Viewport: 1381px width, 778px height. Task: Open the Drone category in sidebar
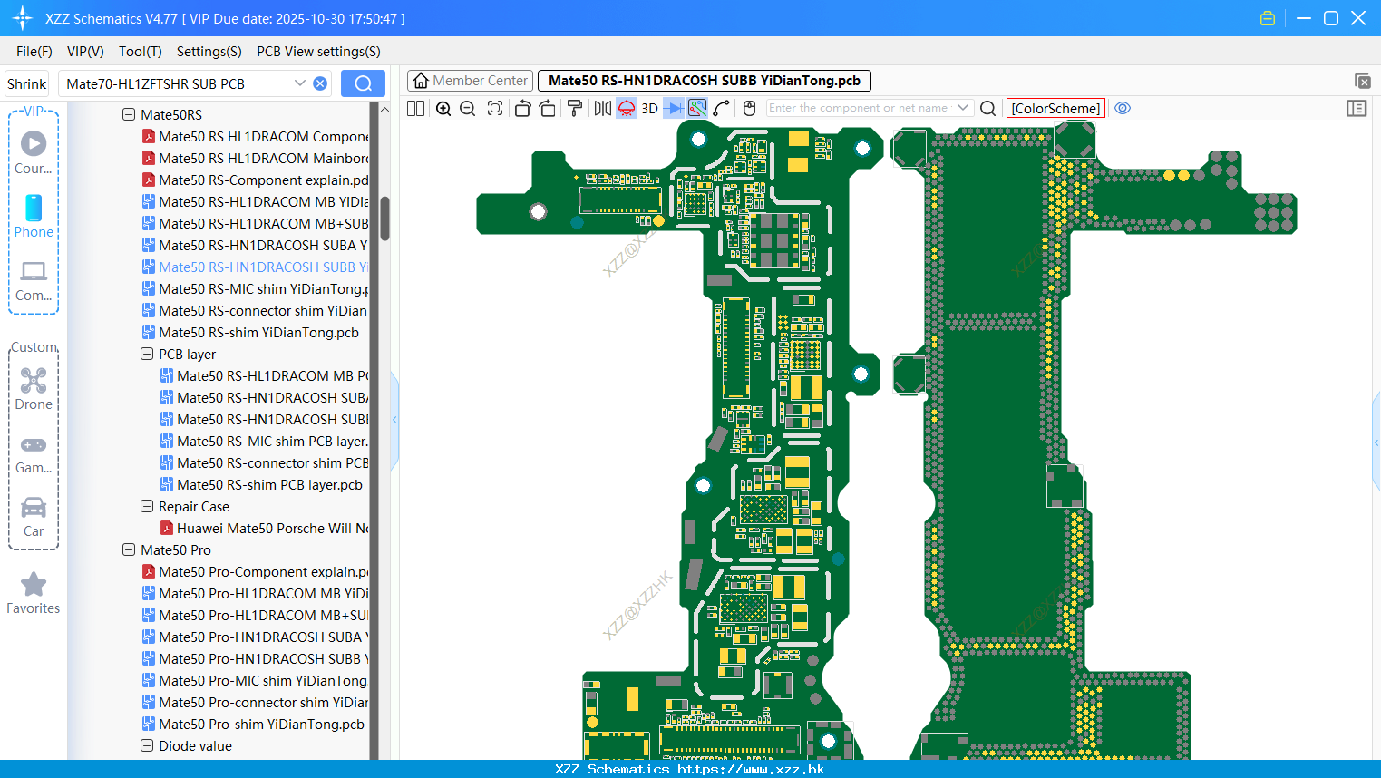coord(34,389)
